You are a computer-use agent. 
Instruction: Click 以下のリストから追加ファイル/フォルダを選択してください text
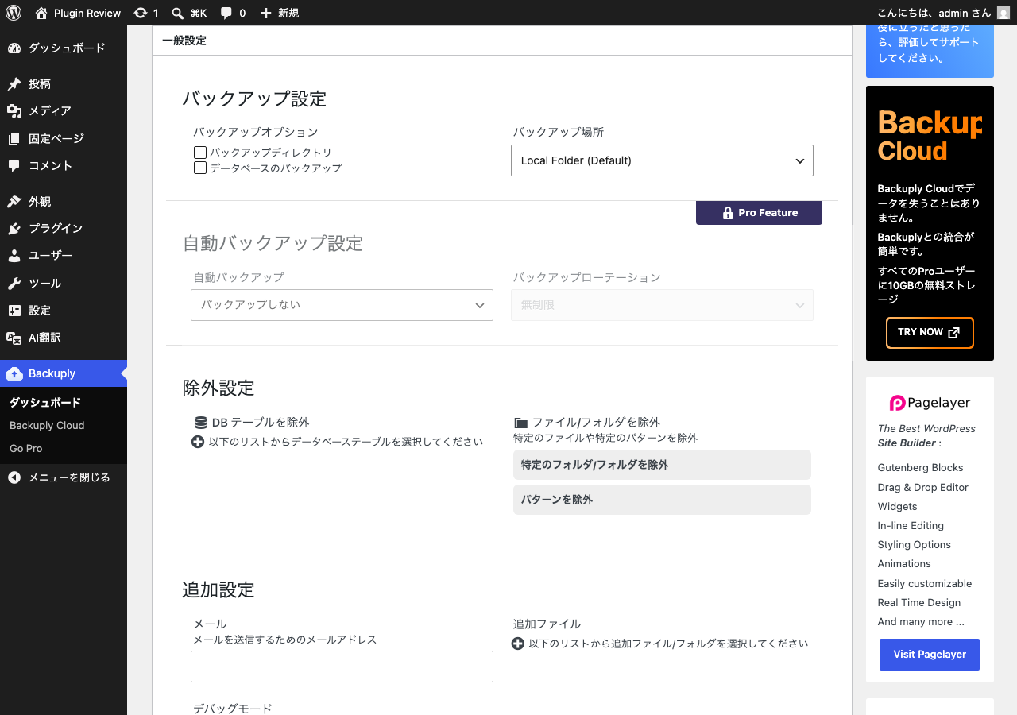pyautogui.click(x=668, y=643)
